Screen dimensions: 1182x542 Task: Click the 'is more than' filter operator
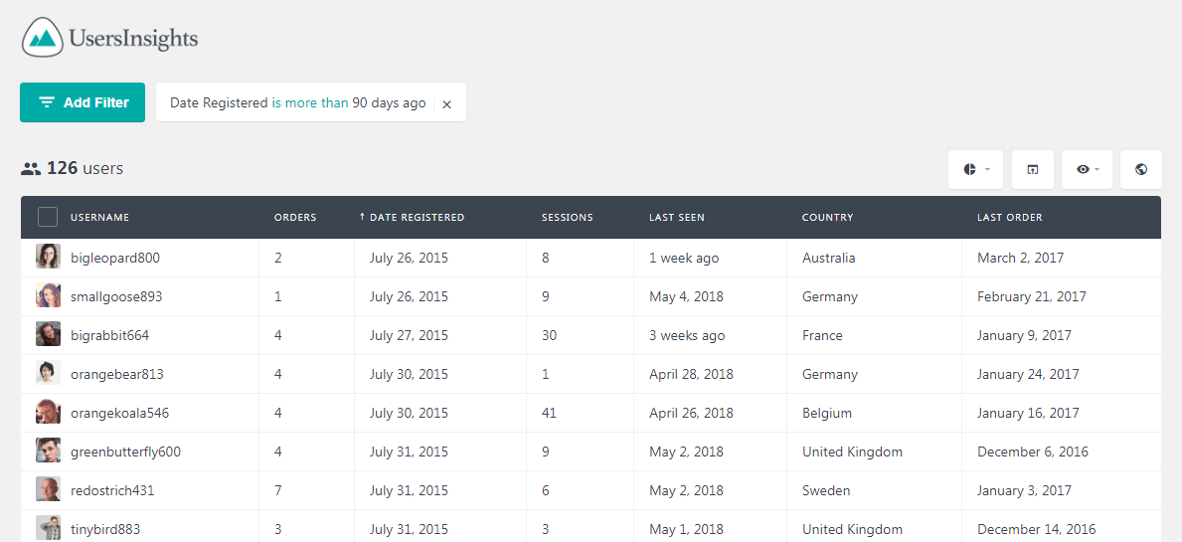pos(310,103)
